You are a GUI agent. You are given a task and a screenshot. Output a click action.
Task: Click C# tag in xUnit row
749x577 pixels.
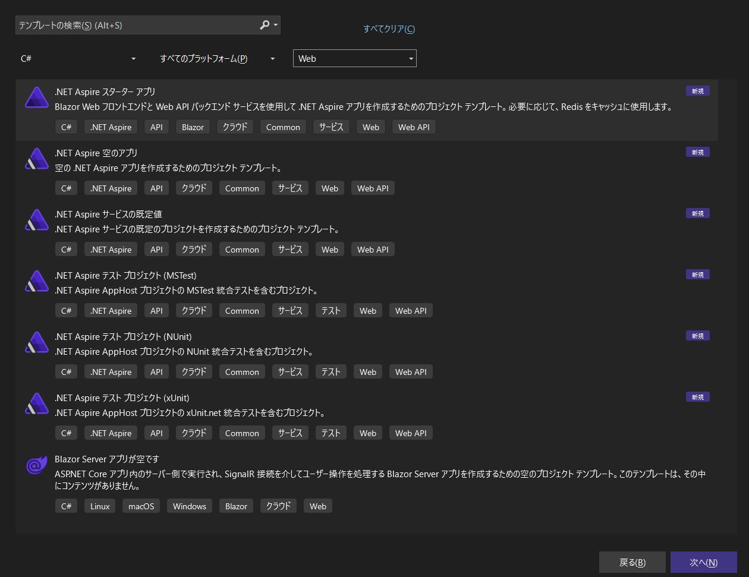(x=66, y=433)
